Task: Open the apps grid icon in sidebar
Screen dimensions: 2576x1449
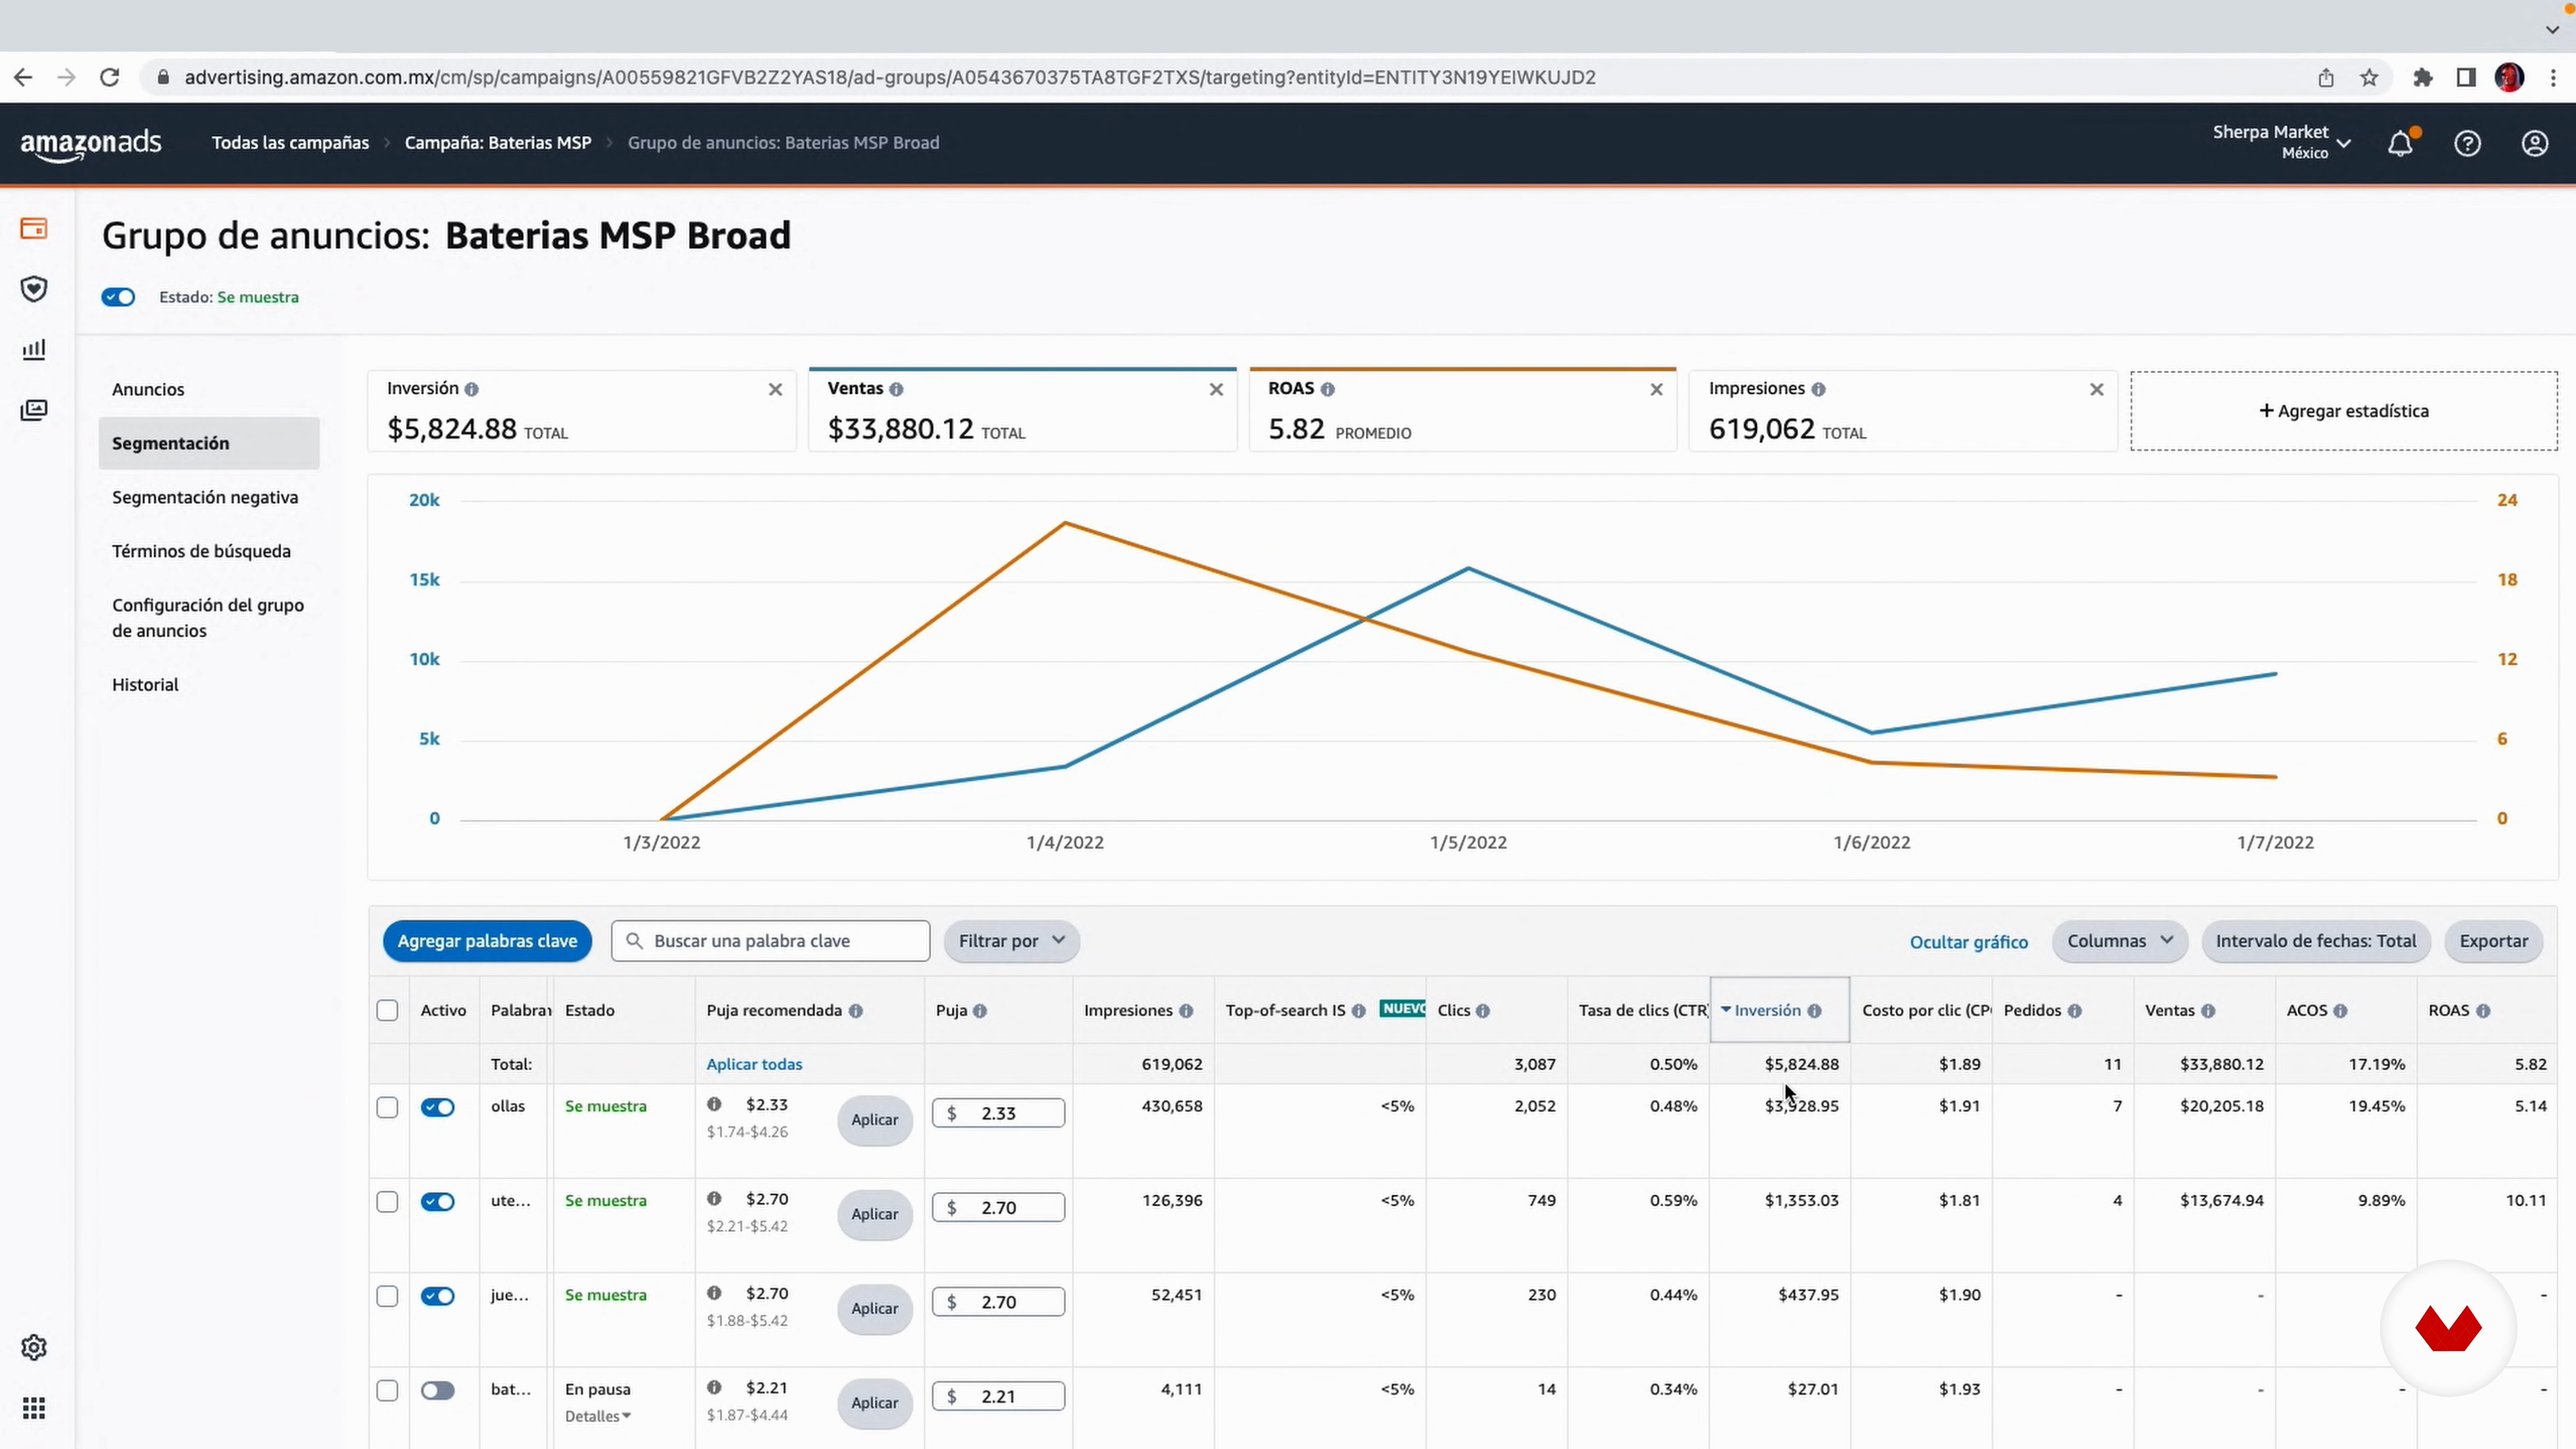Action: point(34,1409)
